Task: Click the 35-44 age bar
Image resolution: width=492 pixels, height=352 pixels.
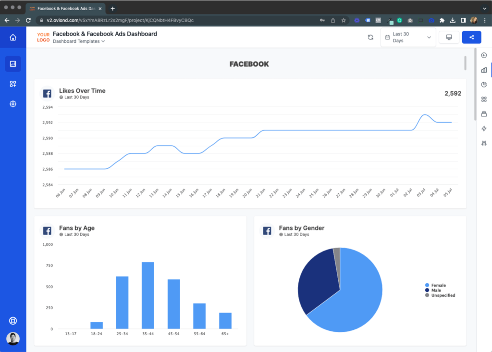Action: pos(148,295)
